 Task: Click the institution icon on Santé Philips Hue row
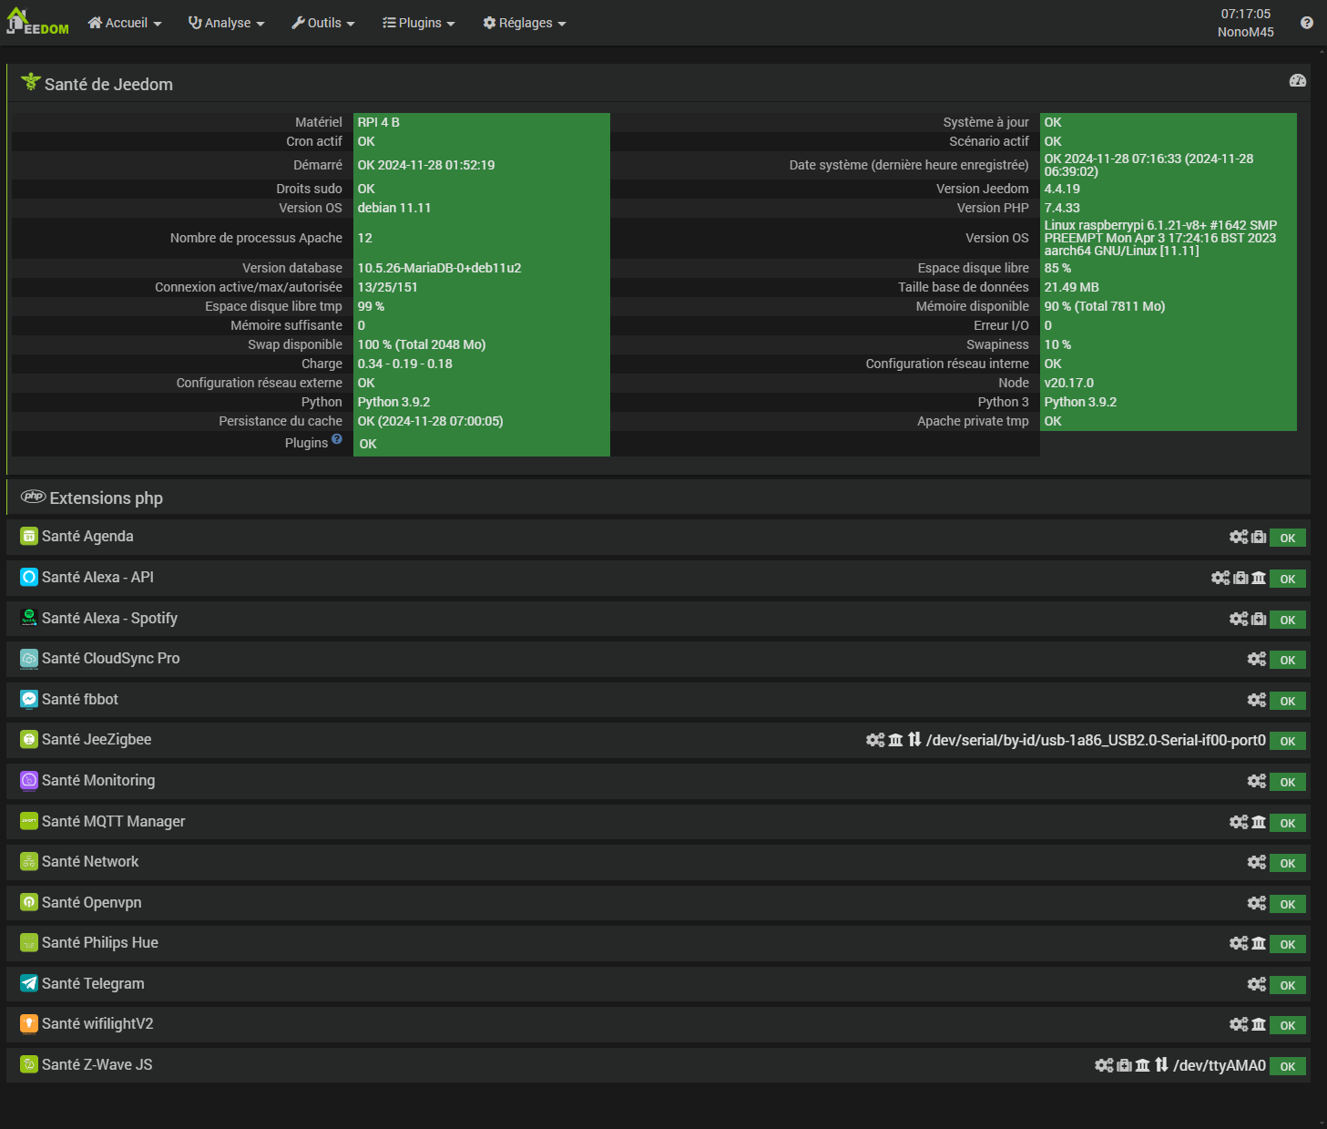click(x=1259, y=944)
